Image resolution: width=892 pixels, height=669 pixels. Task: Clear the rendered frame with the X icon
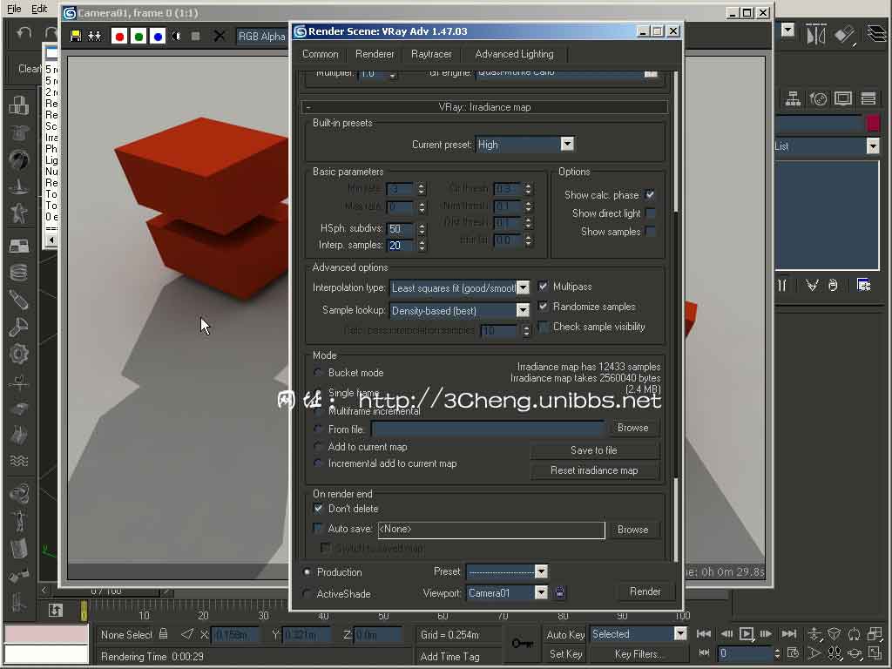[x=219, y=36]
